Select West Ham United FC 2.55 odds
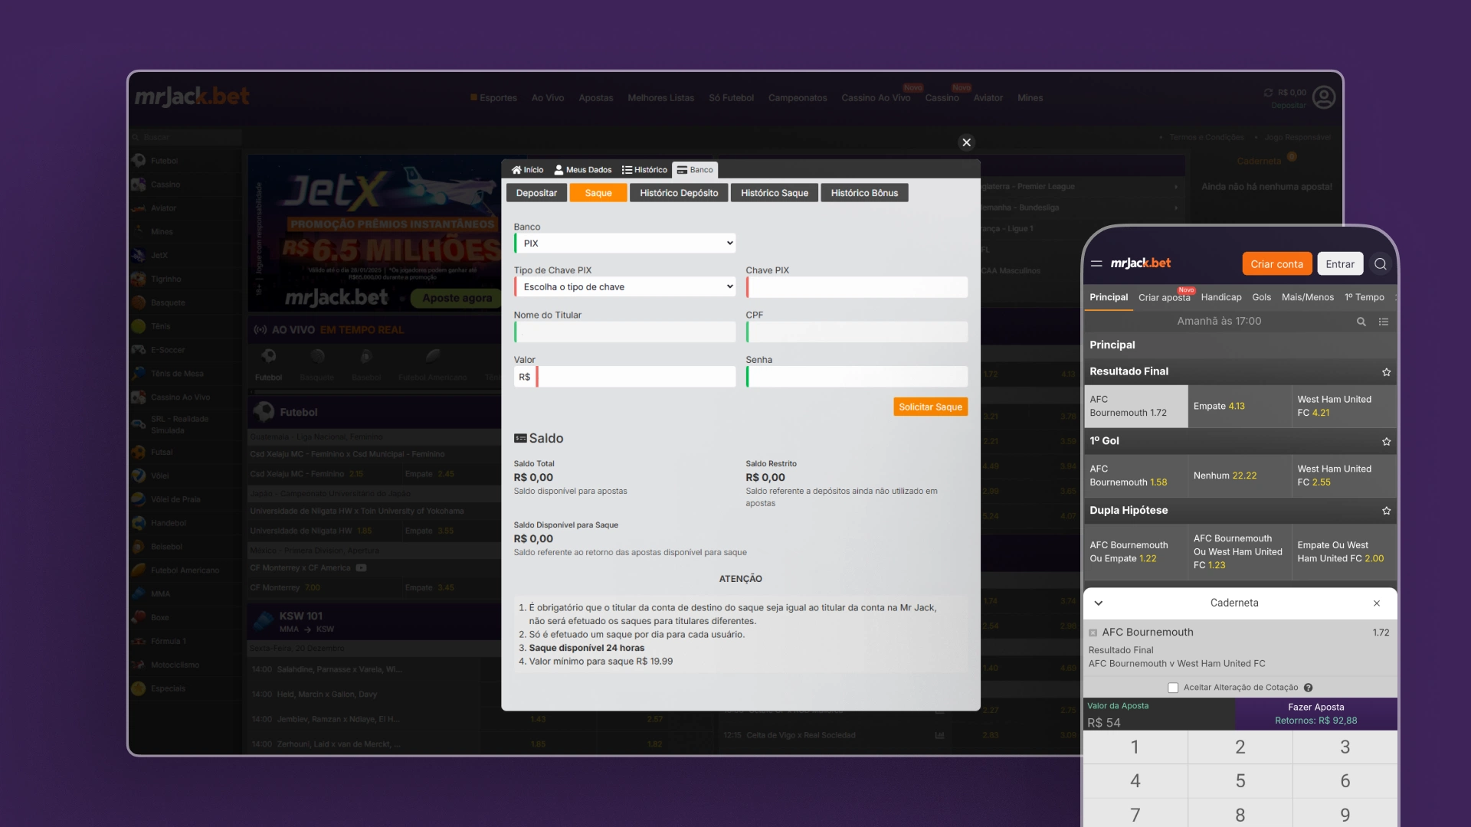Viewport: 1471px width, 827px height. (x=1344, y=476)
